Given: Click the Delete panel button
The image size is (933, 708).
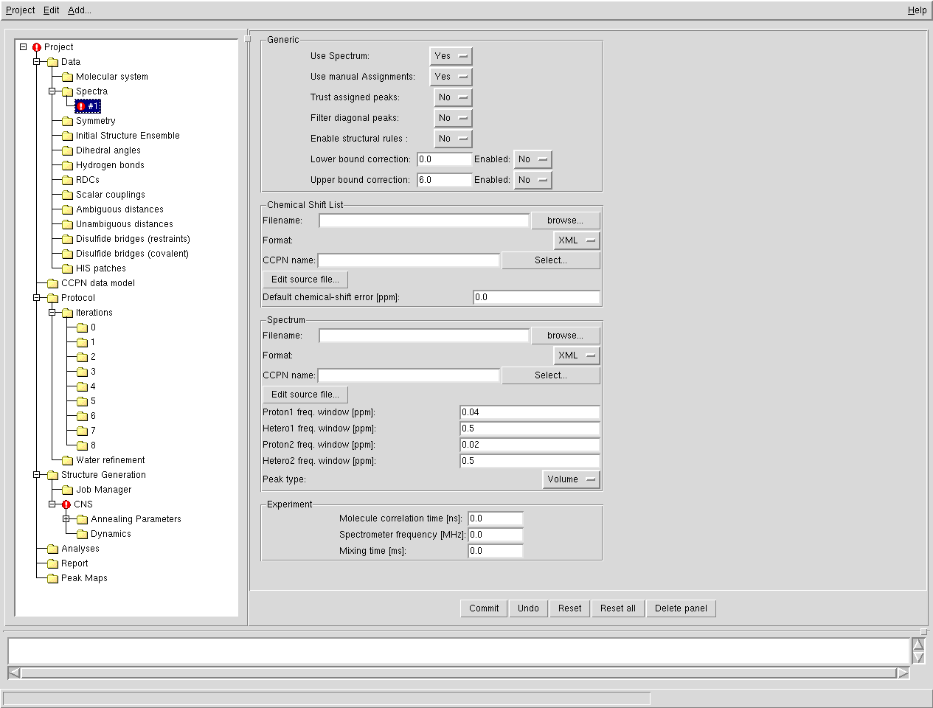Looking at the screenshot, I should coord(681,608).
